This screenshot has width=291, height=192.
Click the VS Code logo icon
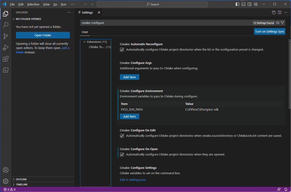pos(4,4)
